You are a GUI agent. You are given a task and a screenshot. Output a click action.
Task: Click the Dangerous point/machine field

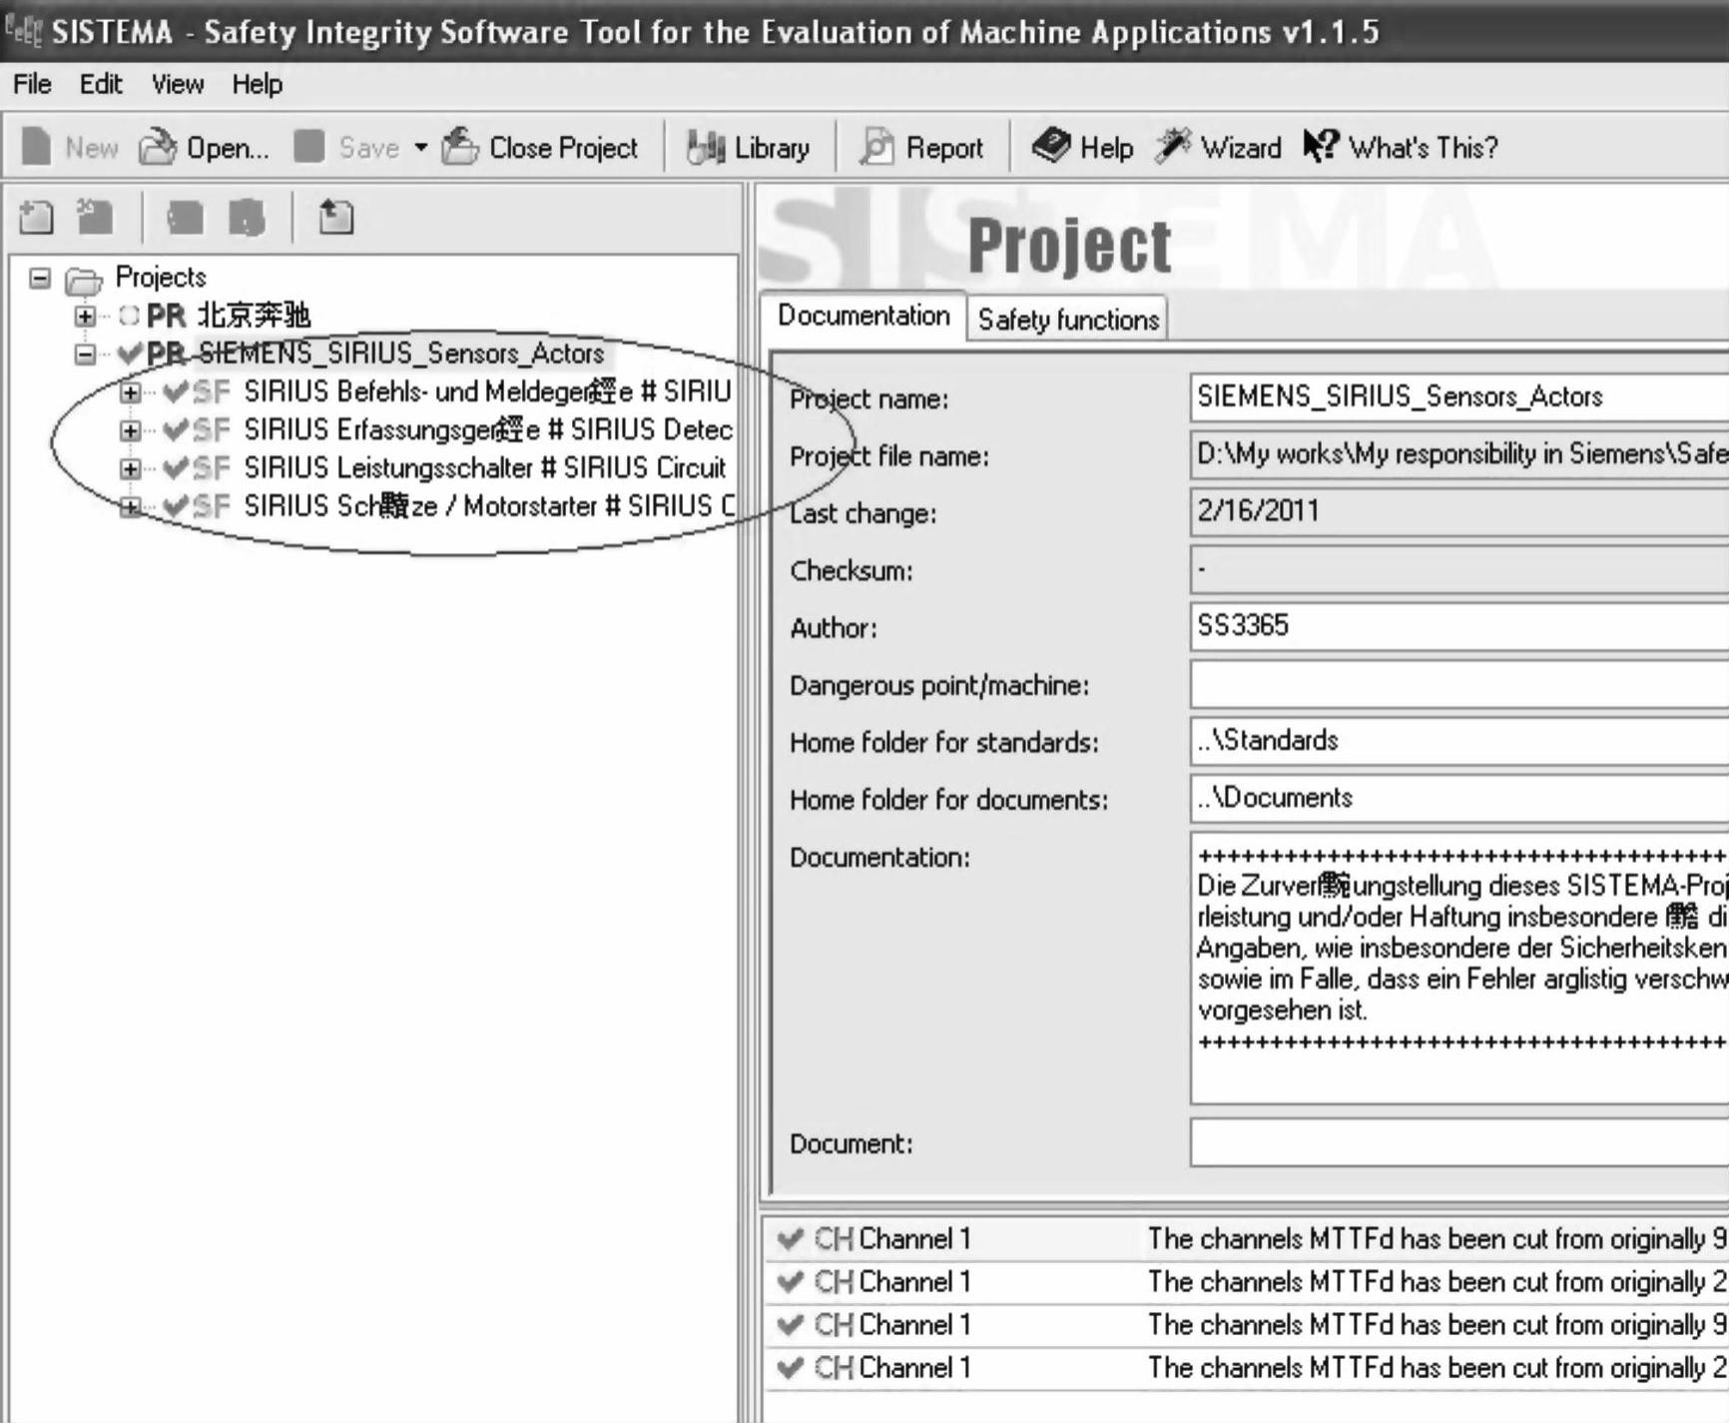tap(1459, 684)
